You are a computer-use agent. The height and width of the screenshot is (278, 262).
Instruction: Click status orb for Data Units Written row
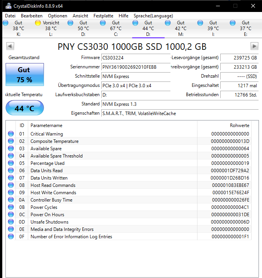[x=11, y=178]
